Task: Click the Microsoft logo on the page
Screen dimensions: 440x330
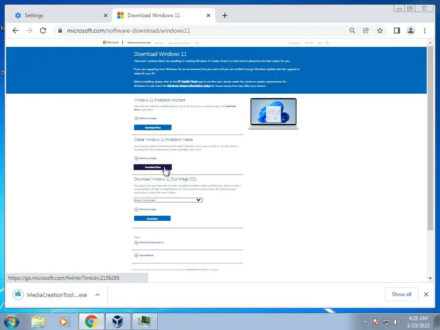Action: click(111, 43)
